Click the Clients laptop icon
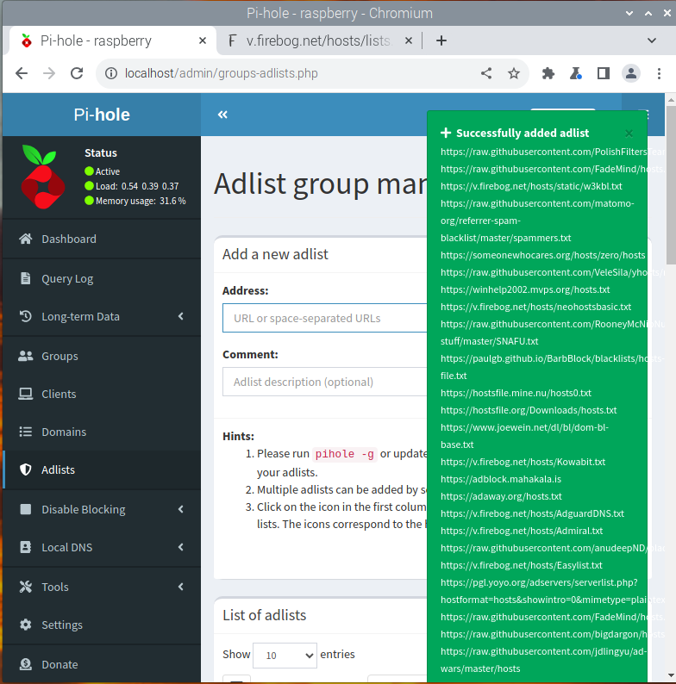 pos(25,394)
